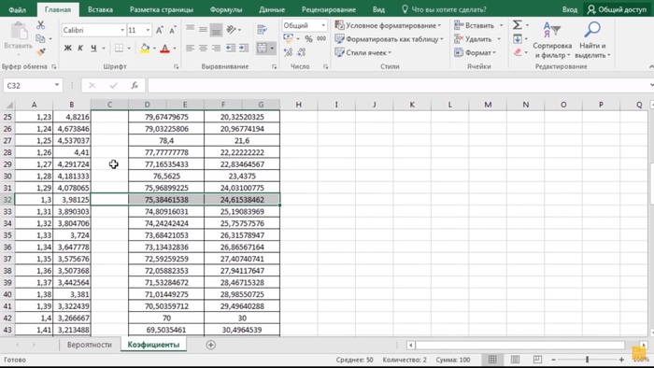Expand the Общий number format dropdown
Viewport: 654px width, 368px height.
tap(323, 25)
